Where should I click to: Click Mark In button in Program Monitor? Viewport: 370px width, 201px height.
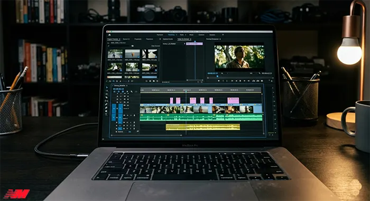point(223,81)
